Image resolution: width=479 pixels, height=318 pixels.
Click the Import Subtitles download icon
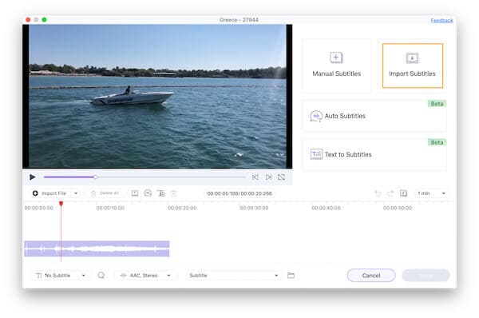412,58
